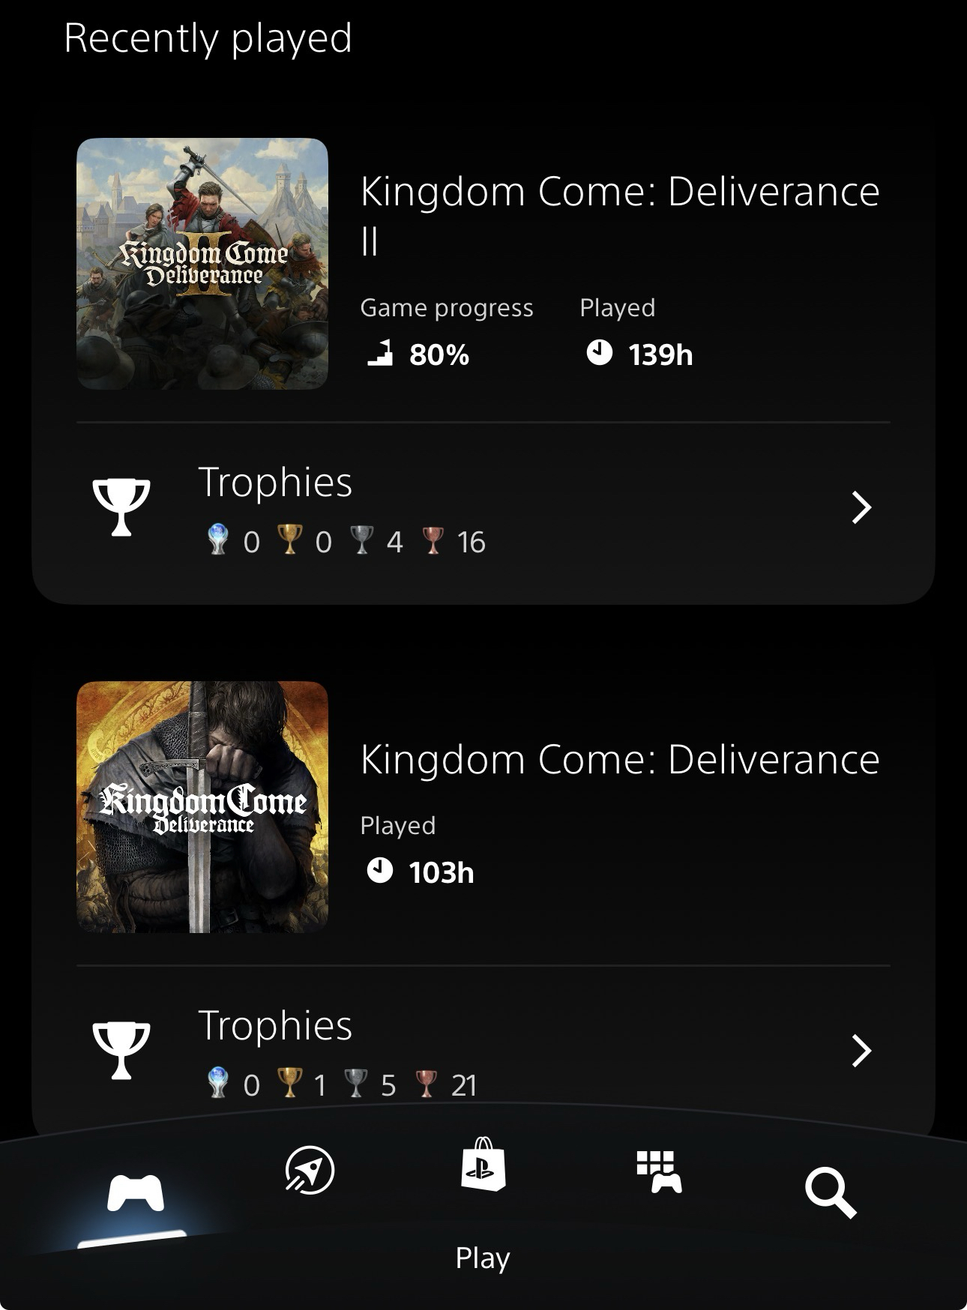
Task: Open the Kingdom Come: Deliverance title link
Action: (x=619, y=759)
